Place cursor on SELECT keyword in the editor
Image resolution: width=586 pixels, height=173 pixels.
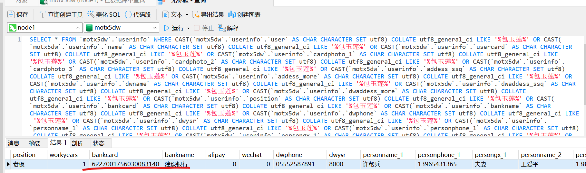[x=40, y=40]
